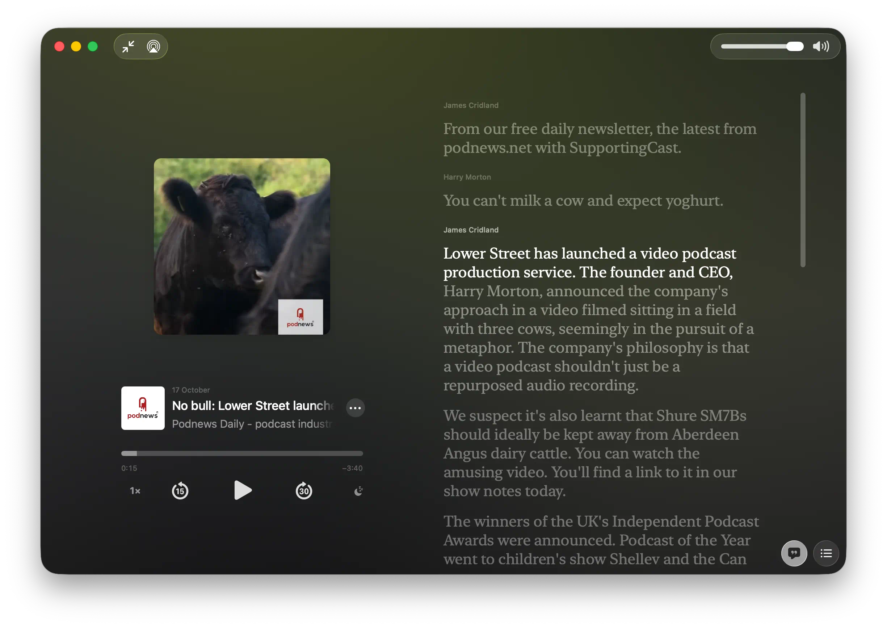This screenshot has height=628, width=887.
Task: Toggle the transcript quote-bubble button
Action: tap(794, 553)
